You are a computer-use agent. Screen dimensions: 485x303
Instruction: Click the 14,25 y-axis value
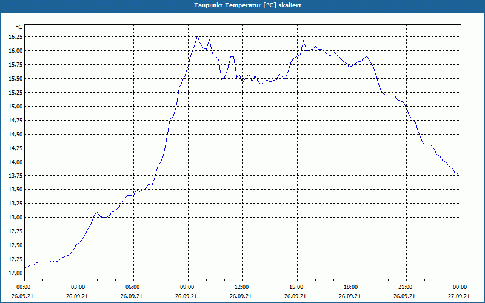tap(15, 148)
